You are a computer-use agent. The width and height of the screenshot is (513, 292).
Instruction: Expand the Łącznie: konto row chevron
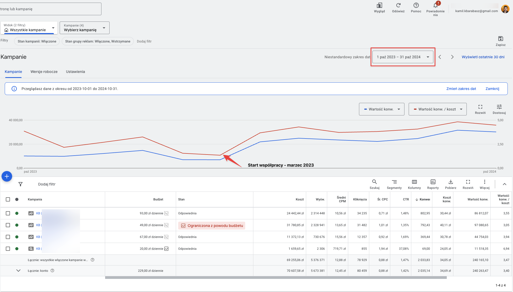[x=18, y=271]
